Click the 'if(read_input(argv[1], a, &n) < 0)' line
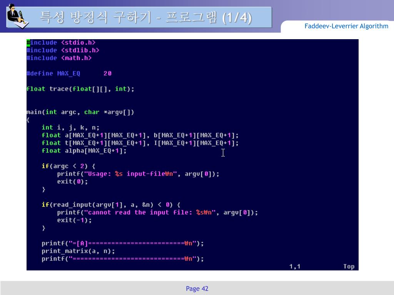The width and height of the screenshot is (394, 295). 111,205
